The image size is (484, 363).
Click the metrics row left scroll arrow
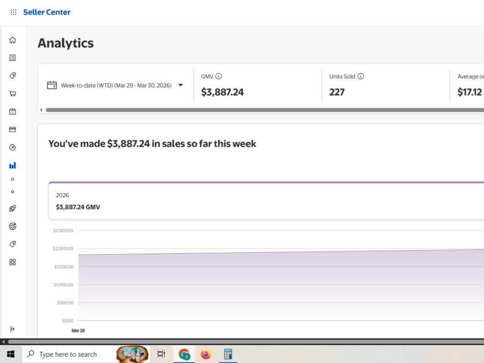coord(41,110)
